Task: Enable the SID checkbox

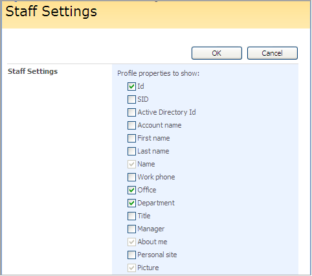Action: (x=131, y=100)
